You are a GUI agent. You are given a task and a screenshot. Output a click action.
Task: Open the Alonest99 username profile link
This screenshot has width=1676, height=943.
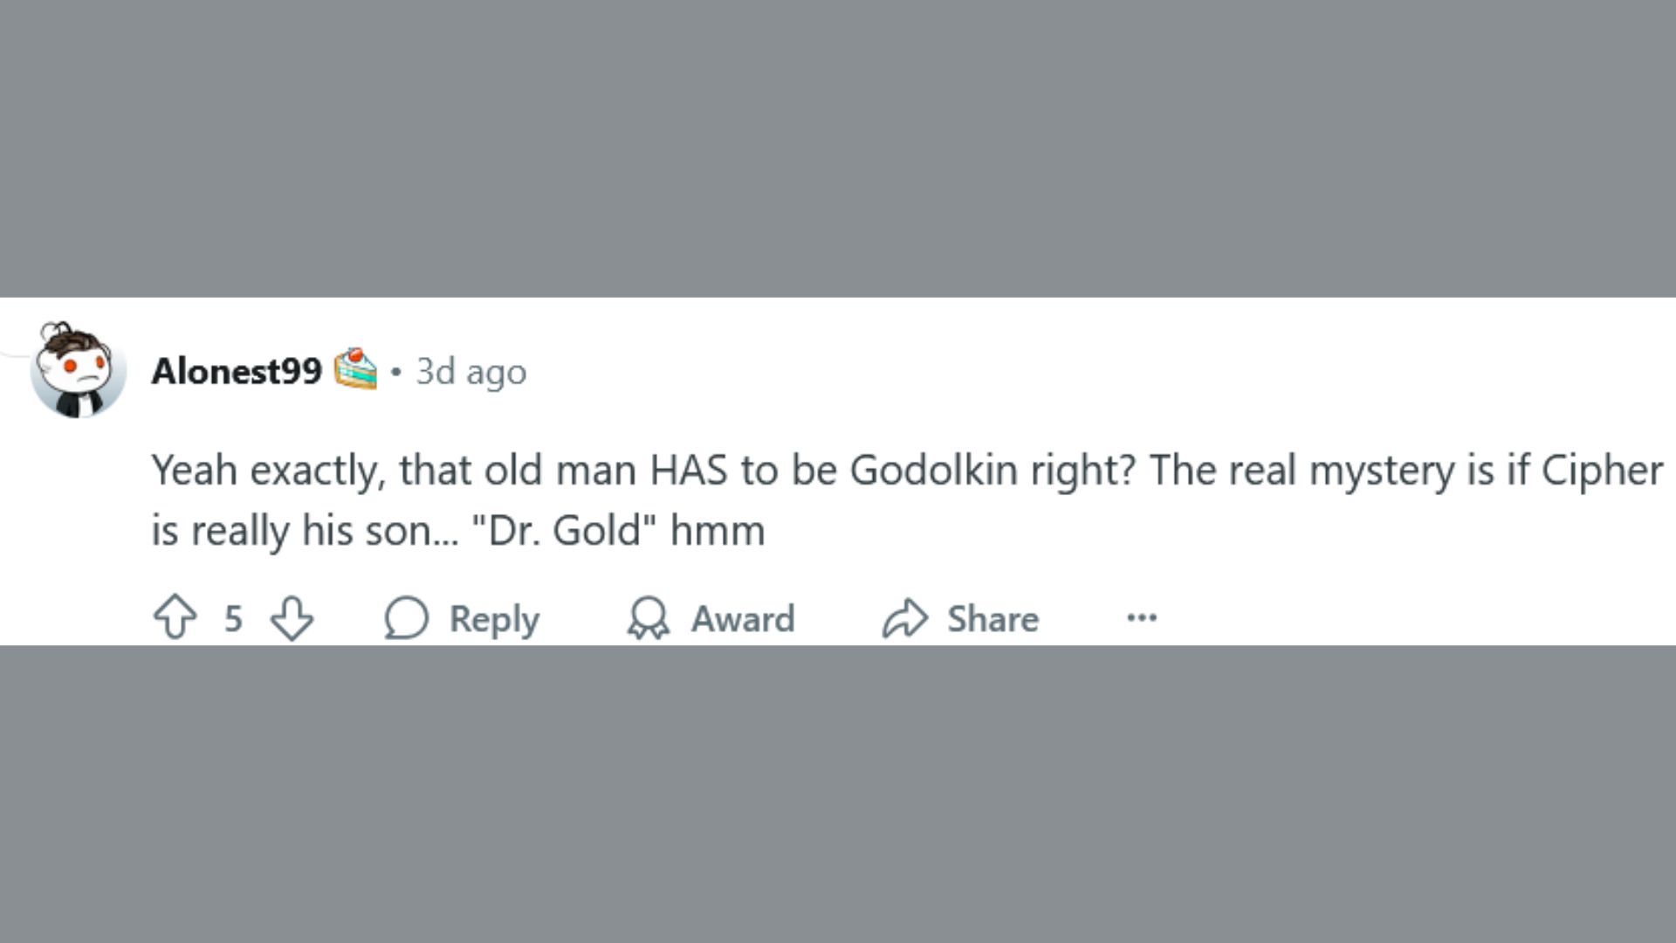click(x=237, y=371)
